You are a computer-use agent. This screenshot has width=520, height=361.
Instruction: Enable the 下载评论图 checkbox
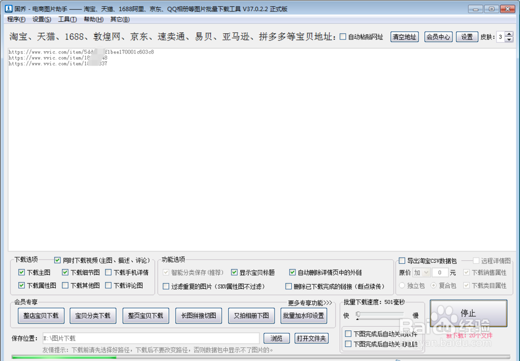pyautogui.click(x=108, y=285)
